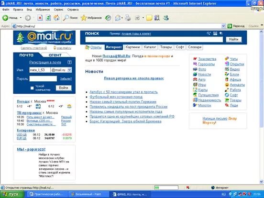Click the Print toolbar icon
Screen dimensions: 264x198
coord(128,18)
